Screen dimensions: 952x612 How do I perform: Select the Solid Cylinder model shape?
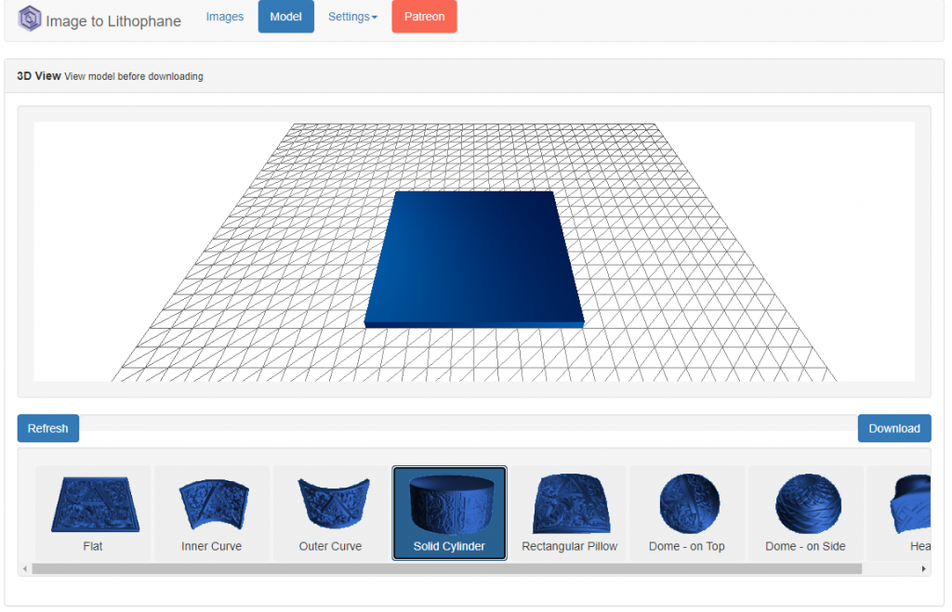click(449, 513)
